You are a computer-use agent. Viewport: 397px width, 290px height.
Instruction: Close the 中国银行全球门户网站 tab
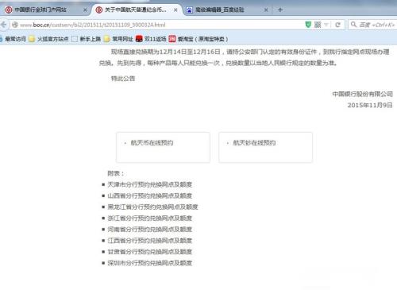coord(85,10)
